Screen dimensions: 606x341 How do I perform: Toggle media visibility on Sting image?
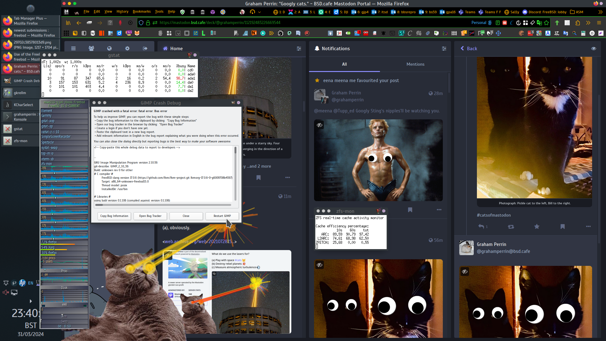[x=320, y=125]
